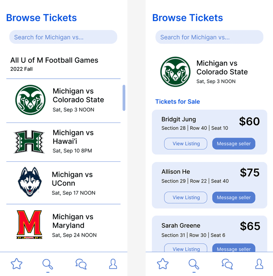273x276 pixels.
Task: Open messages chat icon on left screen
Action: coord(81,264)
